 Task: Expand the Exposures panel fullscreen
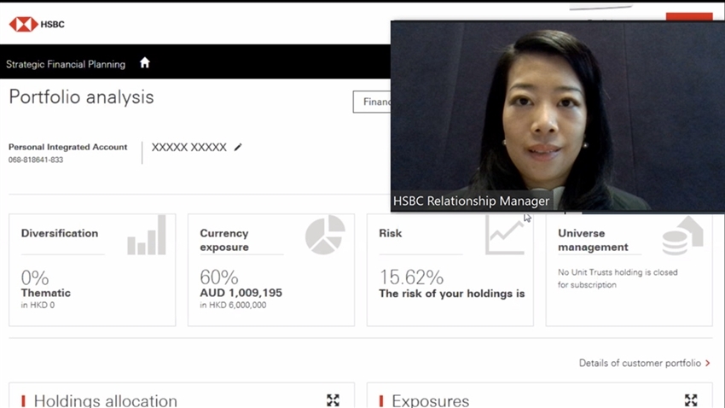coord(691,400)
